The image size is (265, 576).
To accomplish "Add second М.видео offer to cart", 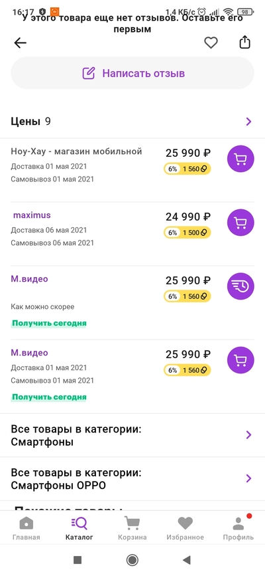I will 240,360.
